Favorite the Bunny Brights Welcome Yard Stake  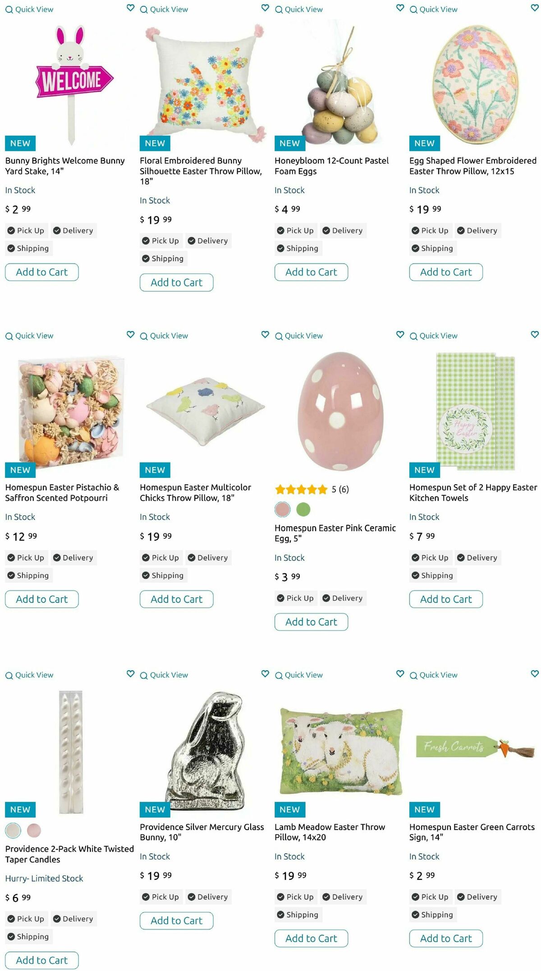coord(130,8)
